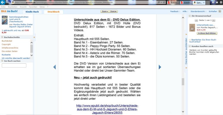The image size is (223, 115).
Task: Go to previous book page arrow
Action: click(54, 67)
